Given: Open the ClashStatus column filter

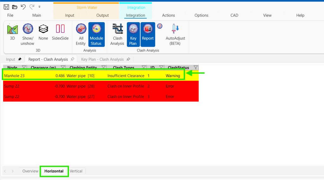Looking at the screenshot, I should click(196, 68).
